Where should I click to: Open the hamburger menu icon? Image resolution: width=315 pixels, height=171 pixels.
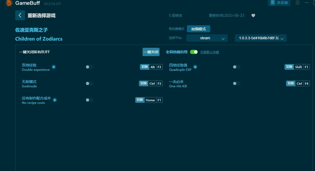click(297, 3)
